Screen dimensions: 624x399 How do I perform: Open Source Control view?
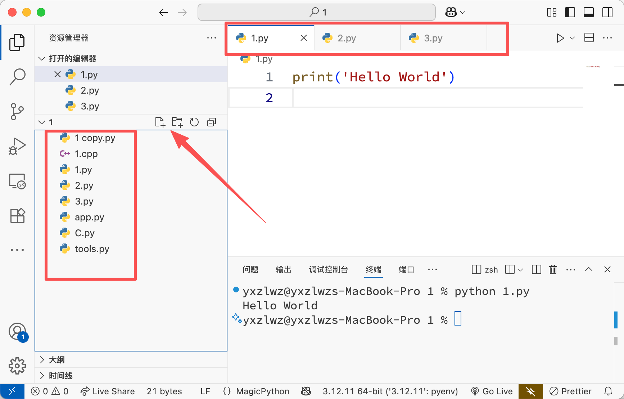(17, 112)
